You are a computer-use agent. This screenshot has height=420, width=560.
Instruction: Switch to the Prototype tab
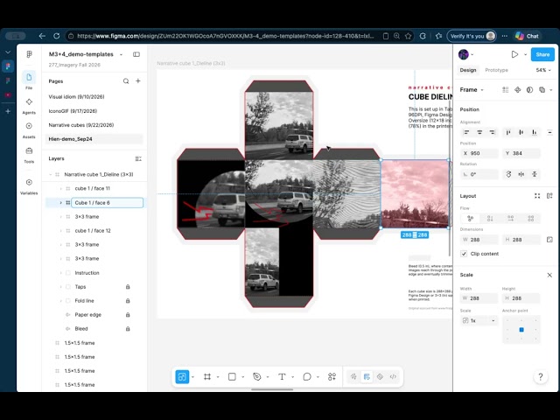(x=496, y=70)
